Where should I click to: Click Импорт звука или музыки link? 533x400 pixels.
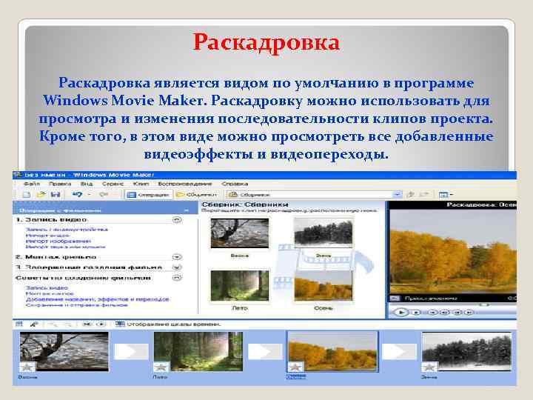pos(66,247)
